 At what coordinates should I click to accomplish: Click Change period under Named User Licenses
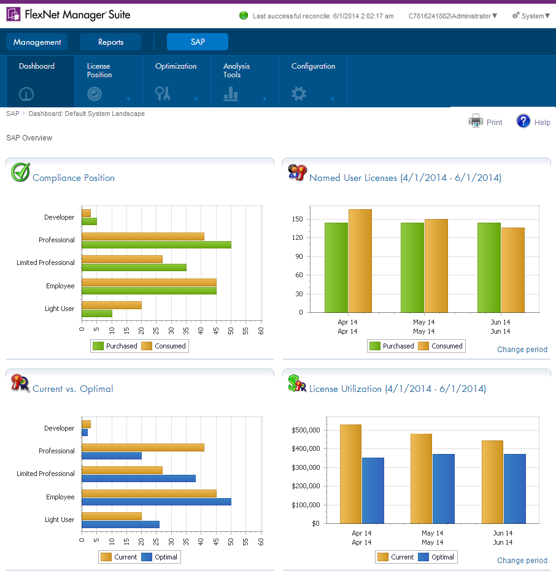coord(522,350)
